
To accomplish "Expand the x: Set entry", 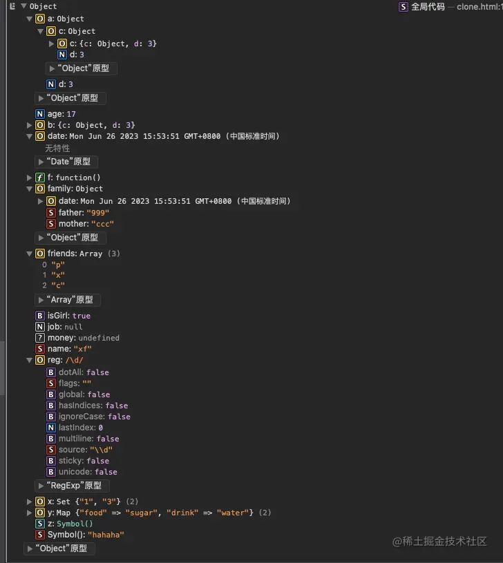I will pos(30,502).
